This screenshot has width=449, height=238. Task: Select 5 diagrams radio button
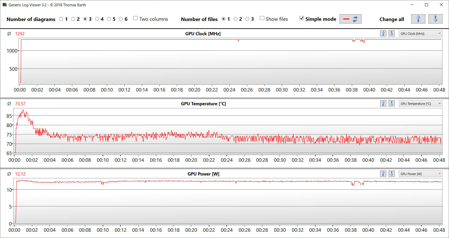click(109, 19)
